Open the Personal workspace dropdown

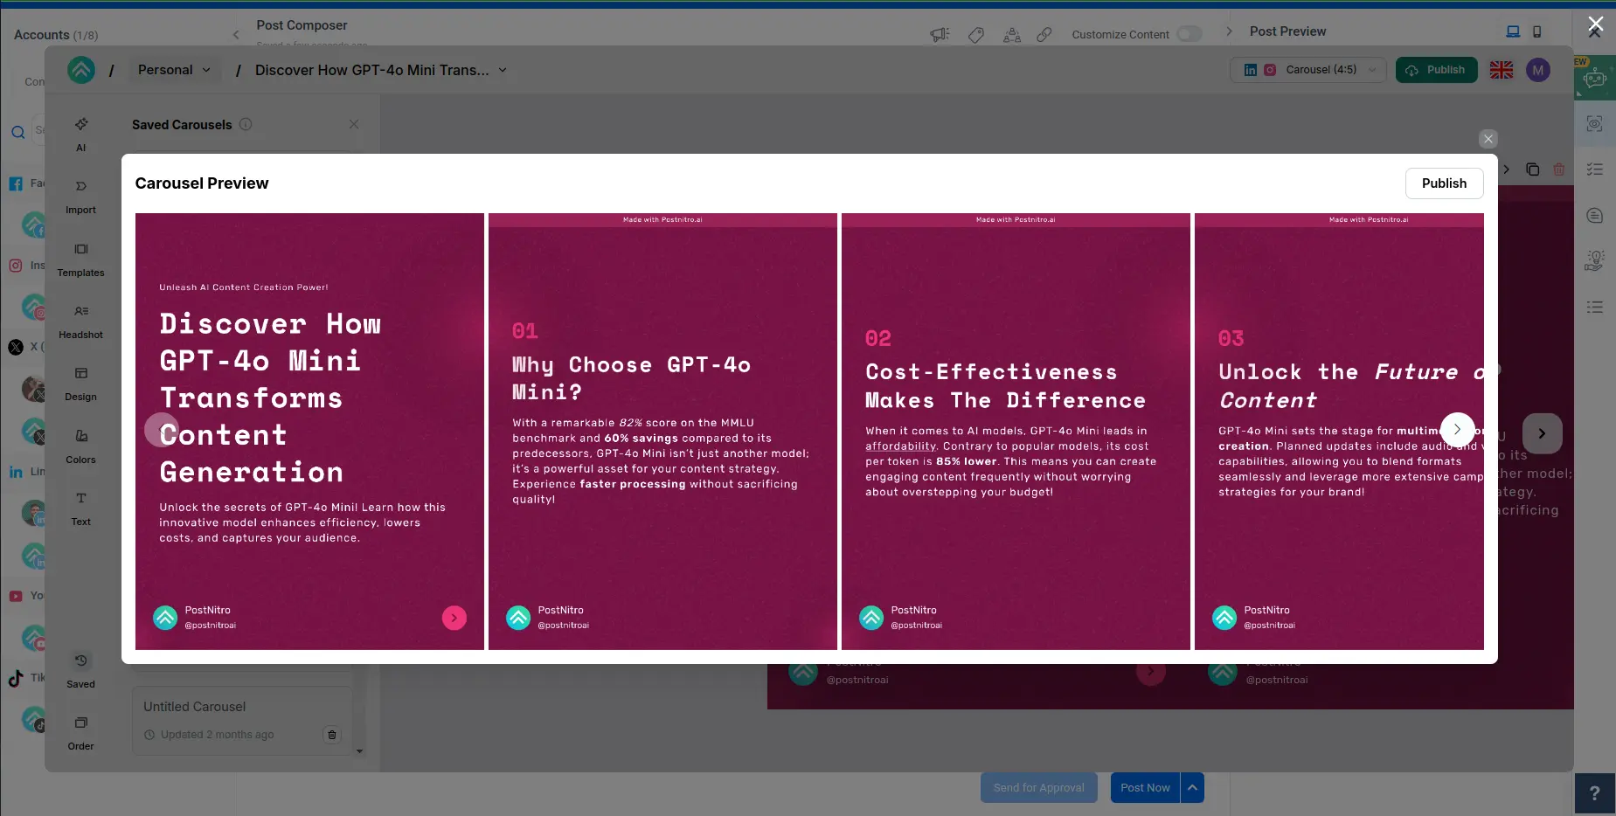click(x=174, y=70)
